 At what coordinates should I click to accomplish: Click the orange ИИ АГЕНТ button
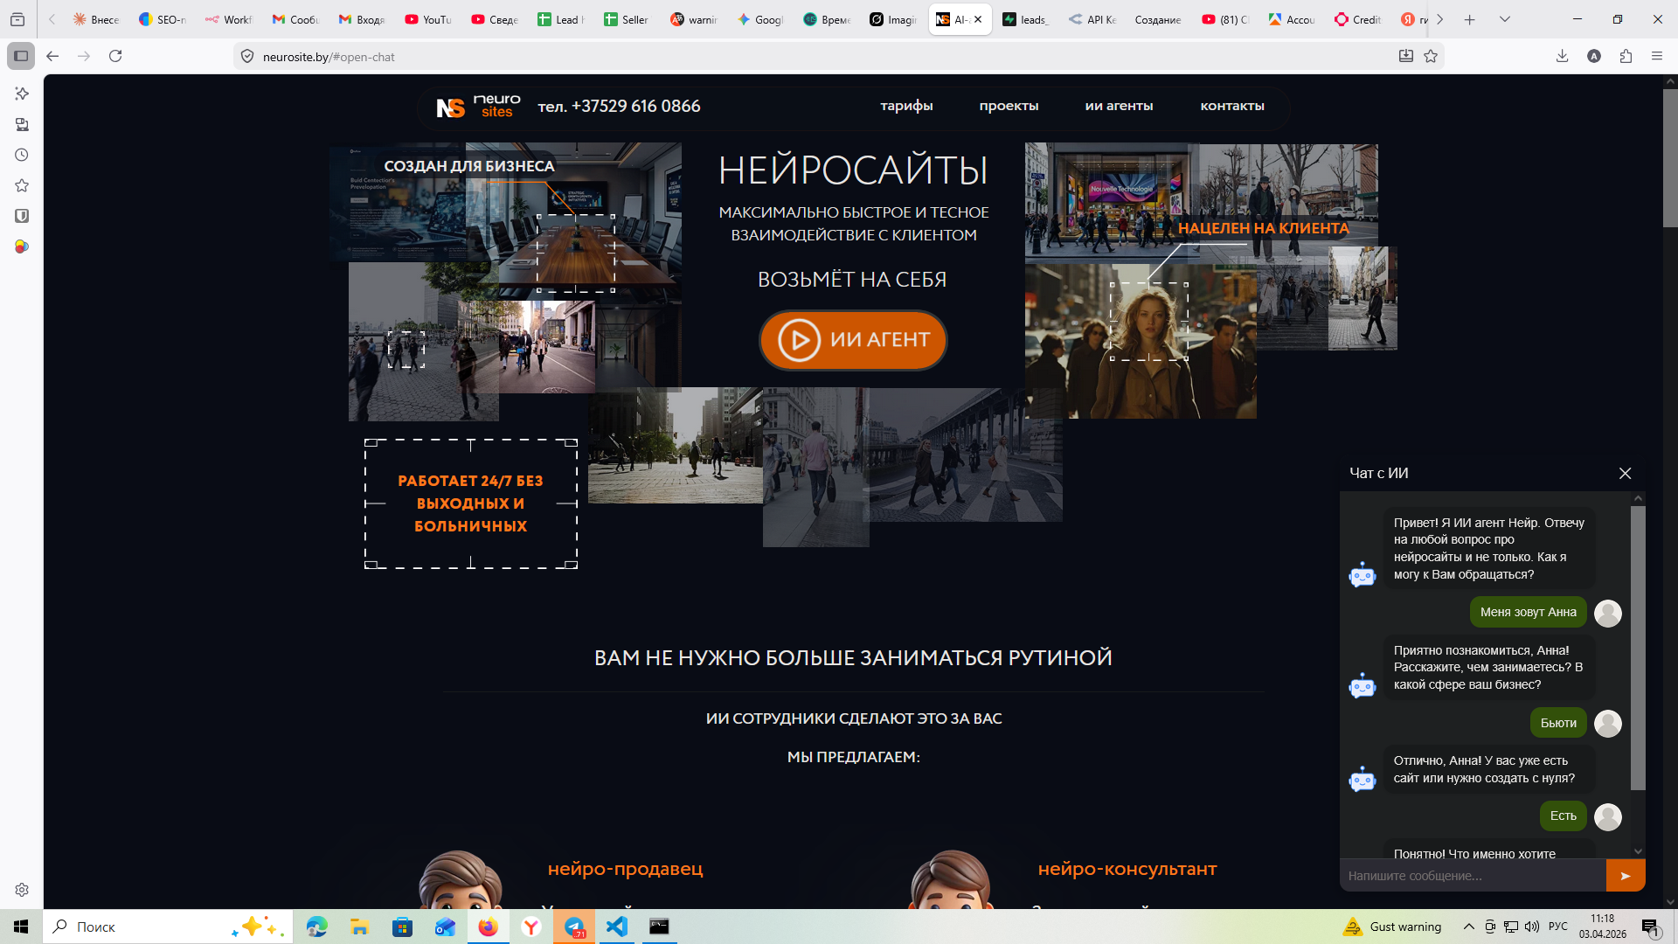click(852, 340)
